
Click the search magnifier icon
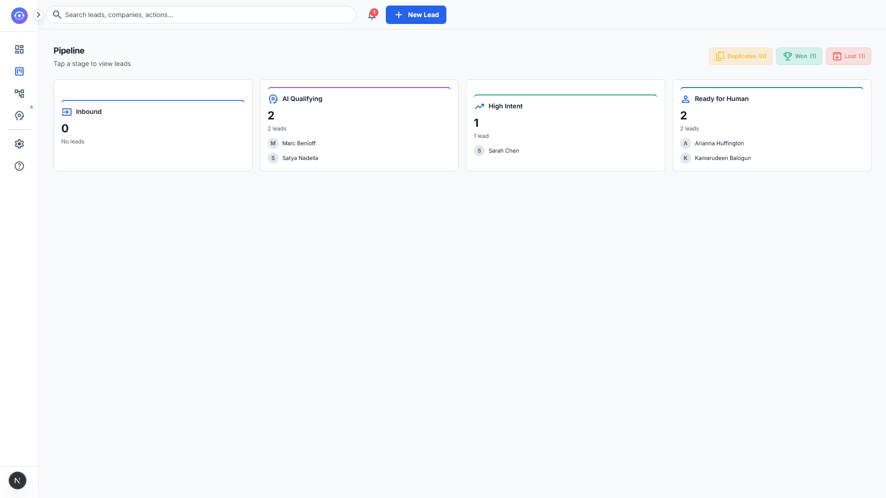[x=57, y=15]
